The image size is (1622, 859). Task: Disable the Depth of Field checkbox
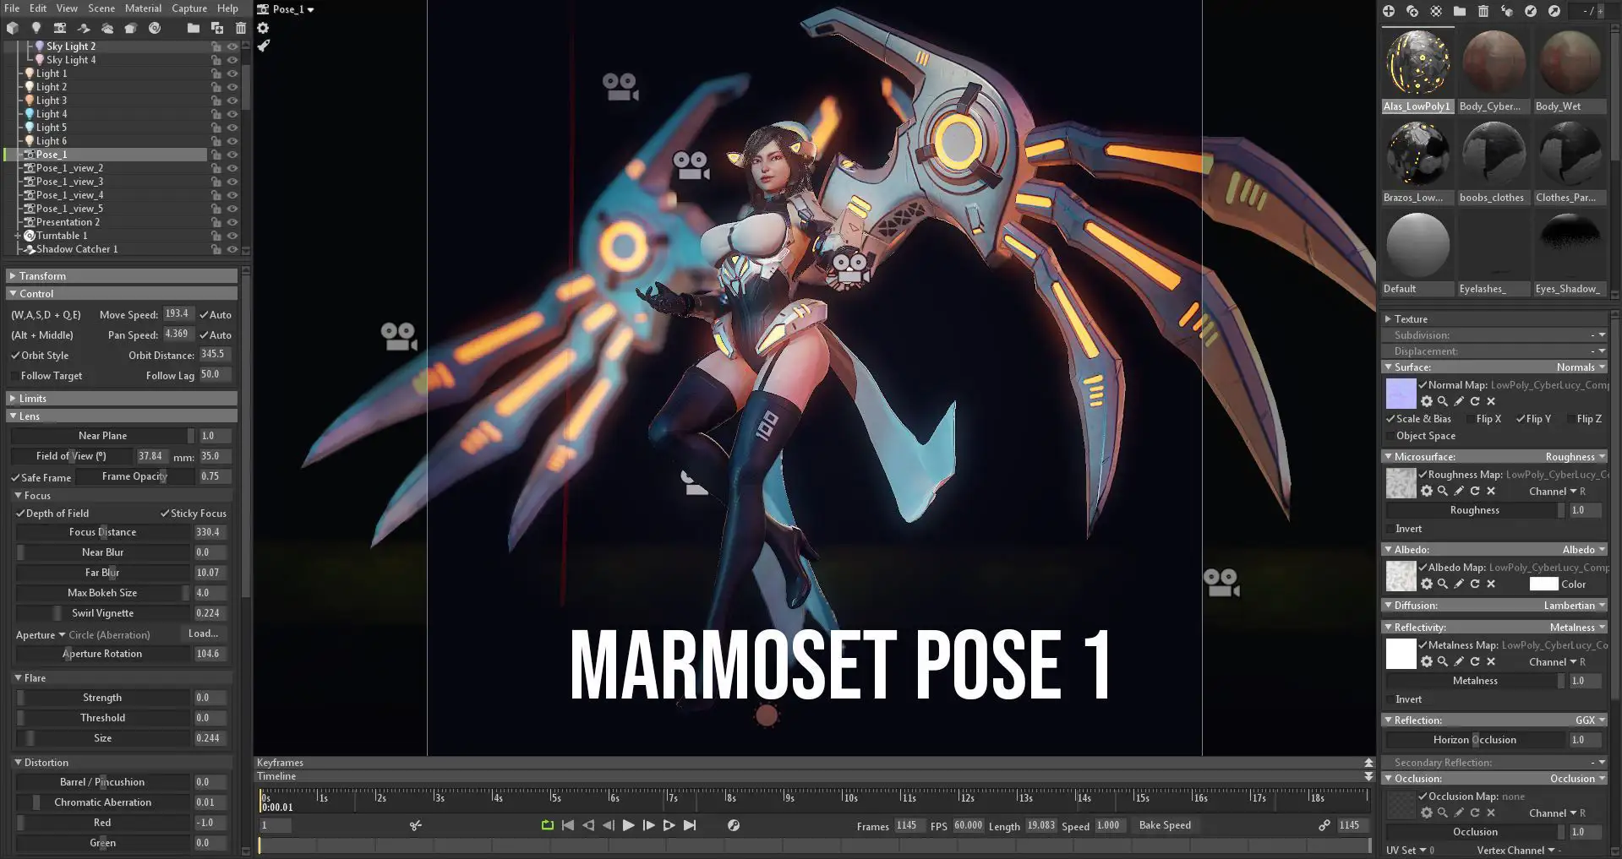pos(21,514)
